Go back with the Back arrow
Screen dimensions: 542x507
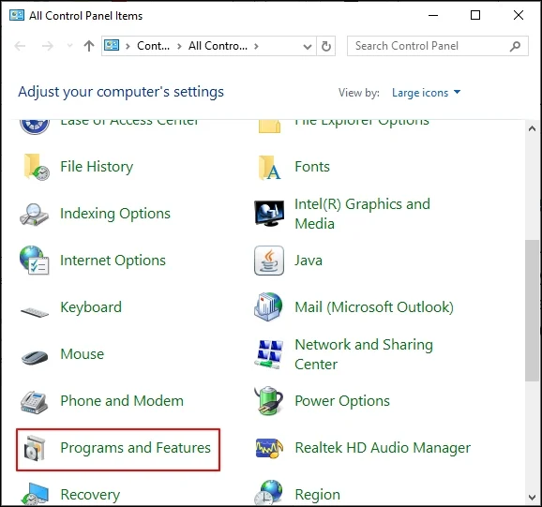20,46
